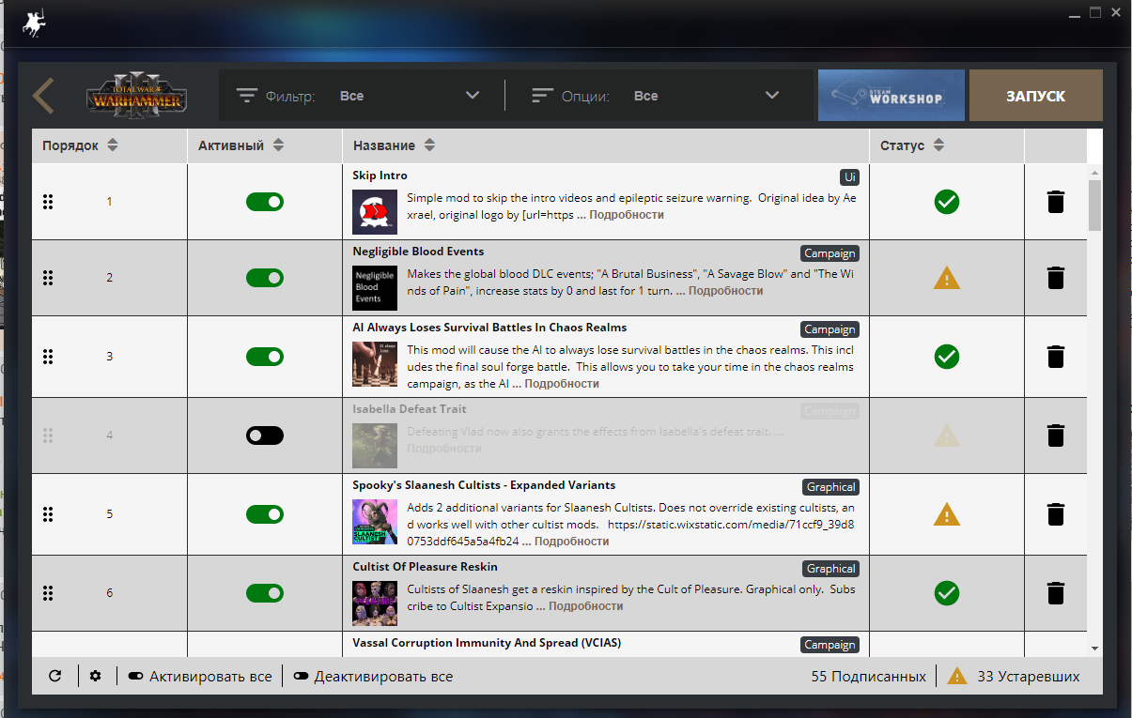
Task: Click green check status for Skip Intro
Action: coord(947,202)
